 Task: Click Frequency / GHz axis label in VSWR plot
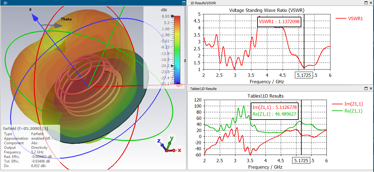coord(267,82)
